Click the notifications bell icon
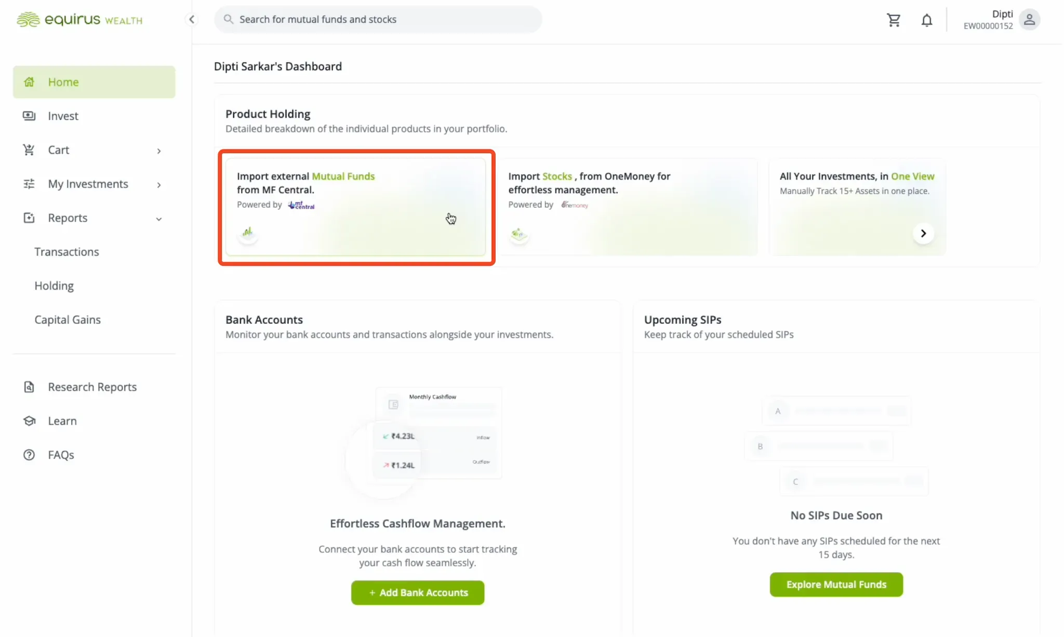This screenshot has height=637, width=1064. [x=927, y=20]
